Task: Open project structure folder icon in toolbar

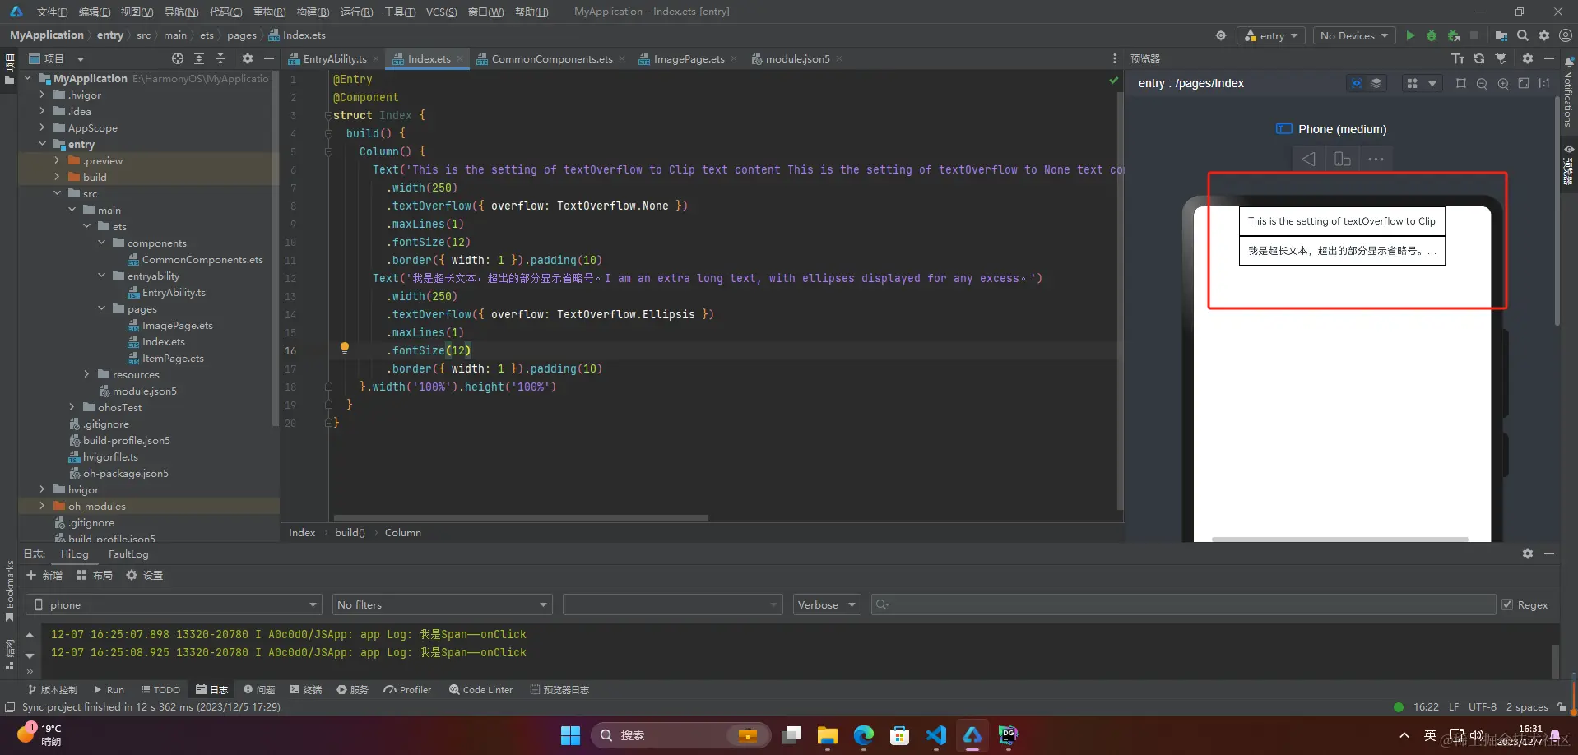Action: click(x=1501, y=35)
